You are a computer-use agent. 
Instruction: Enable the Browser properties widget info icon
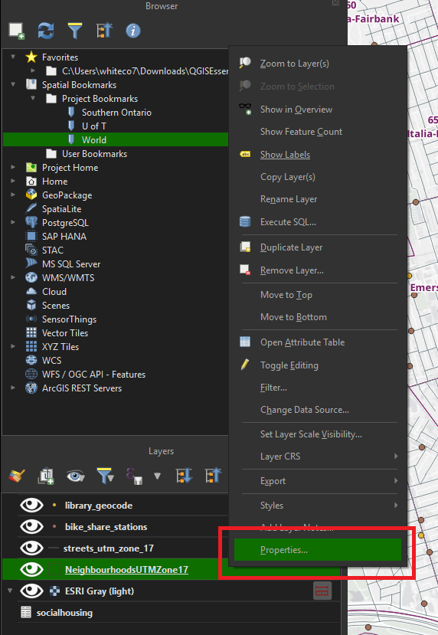(133, 31)
